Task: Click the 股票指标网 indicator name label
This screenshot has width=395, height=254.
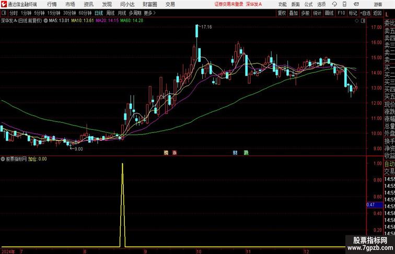Action: (x=16, y=159)
